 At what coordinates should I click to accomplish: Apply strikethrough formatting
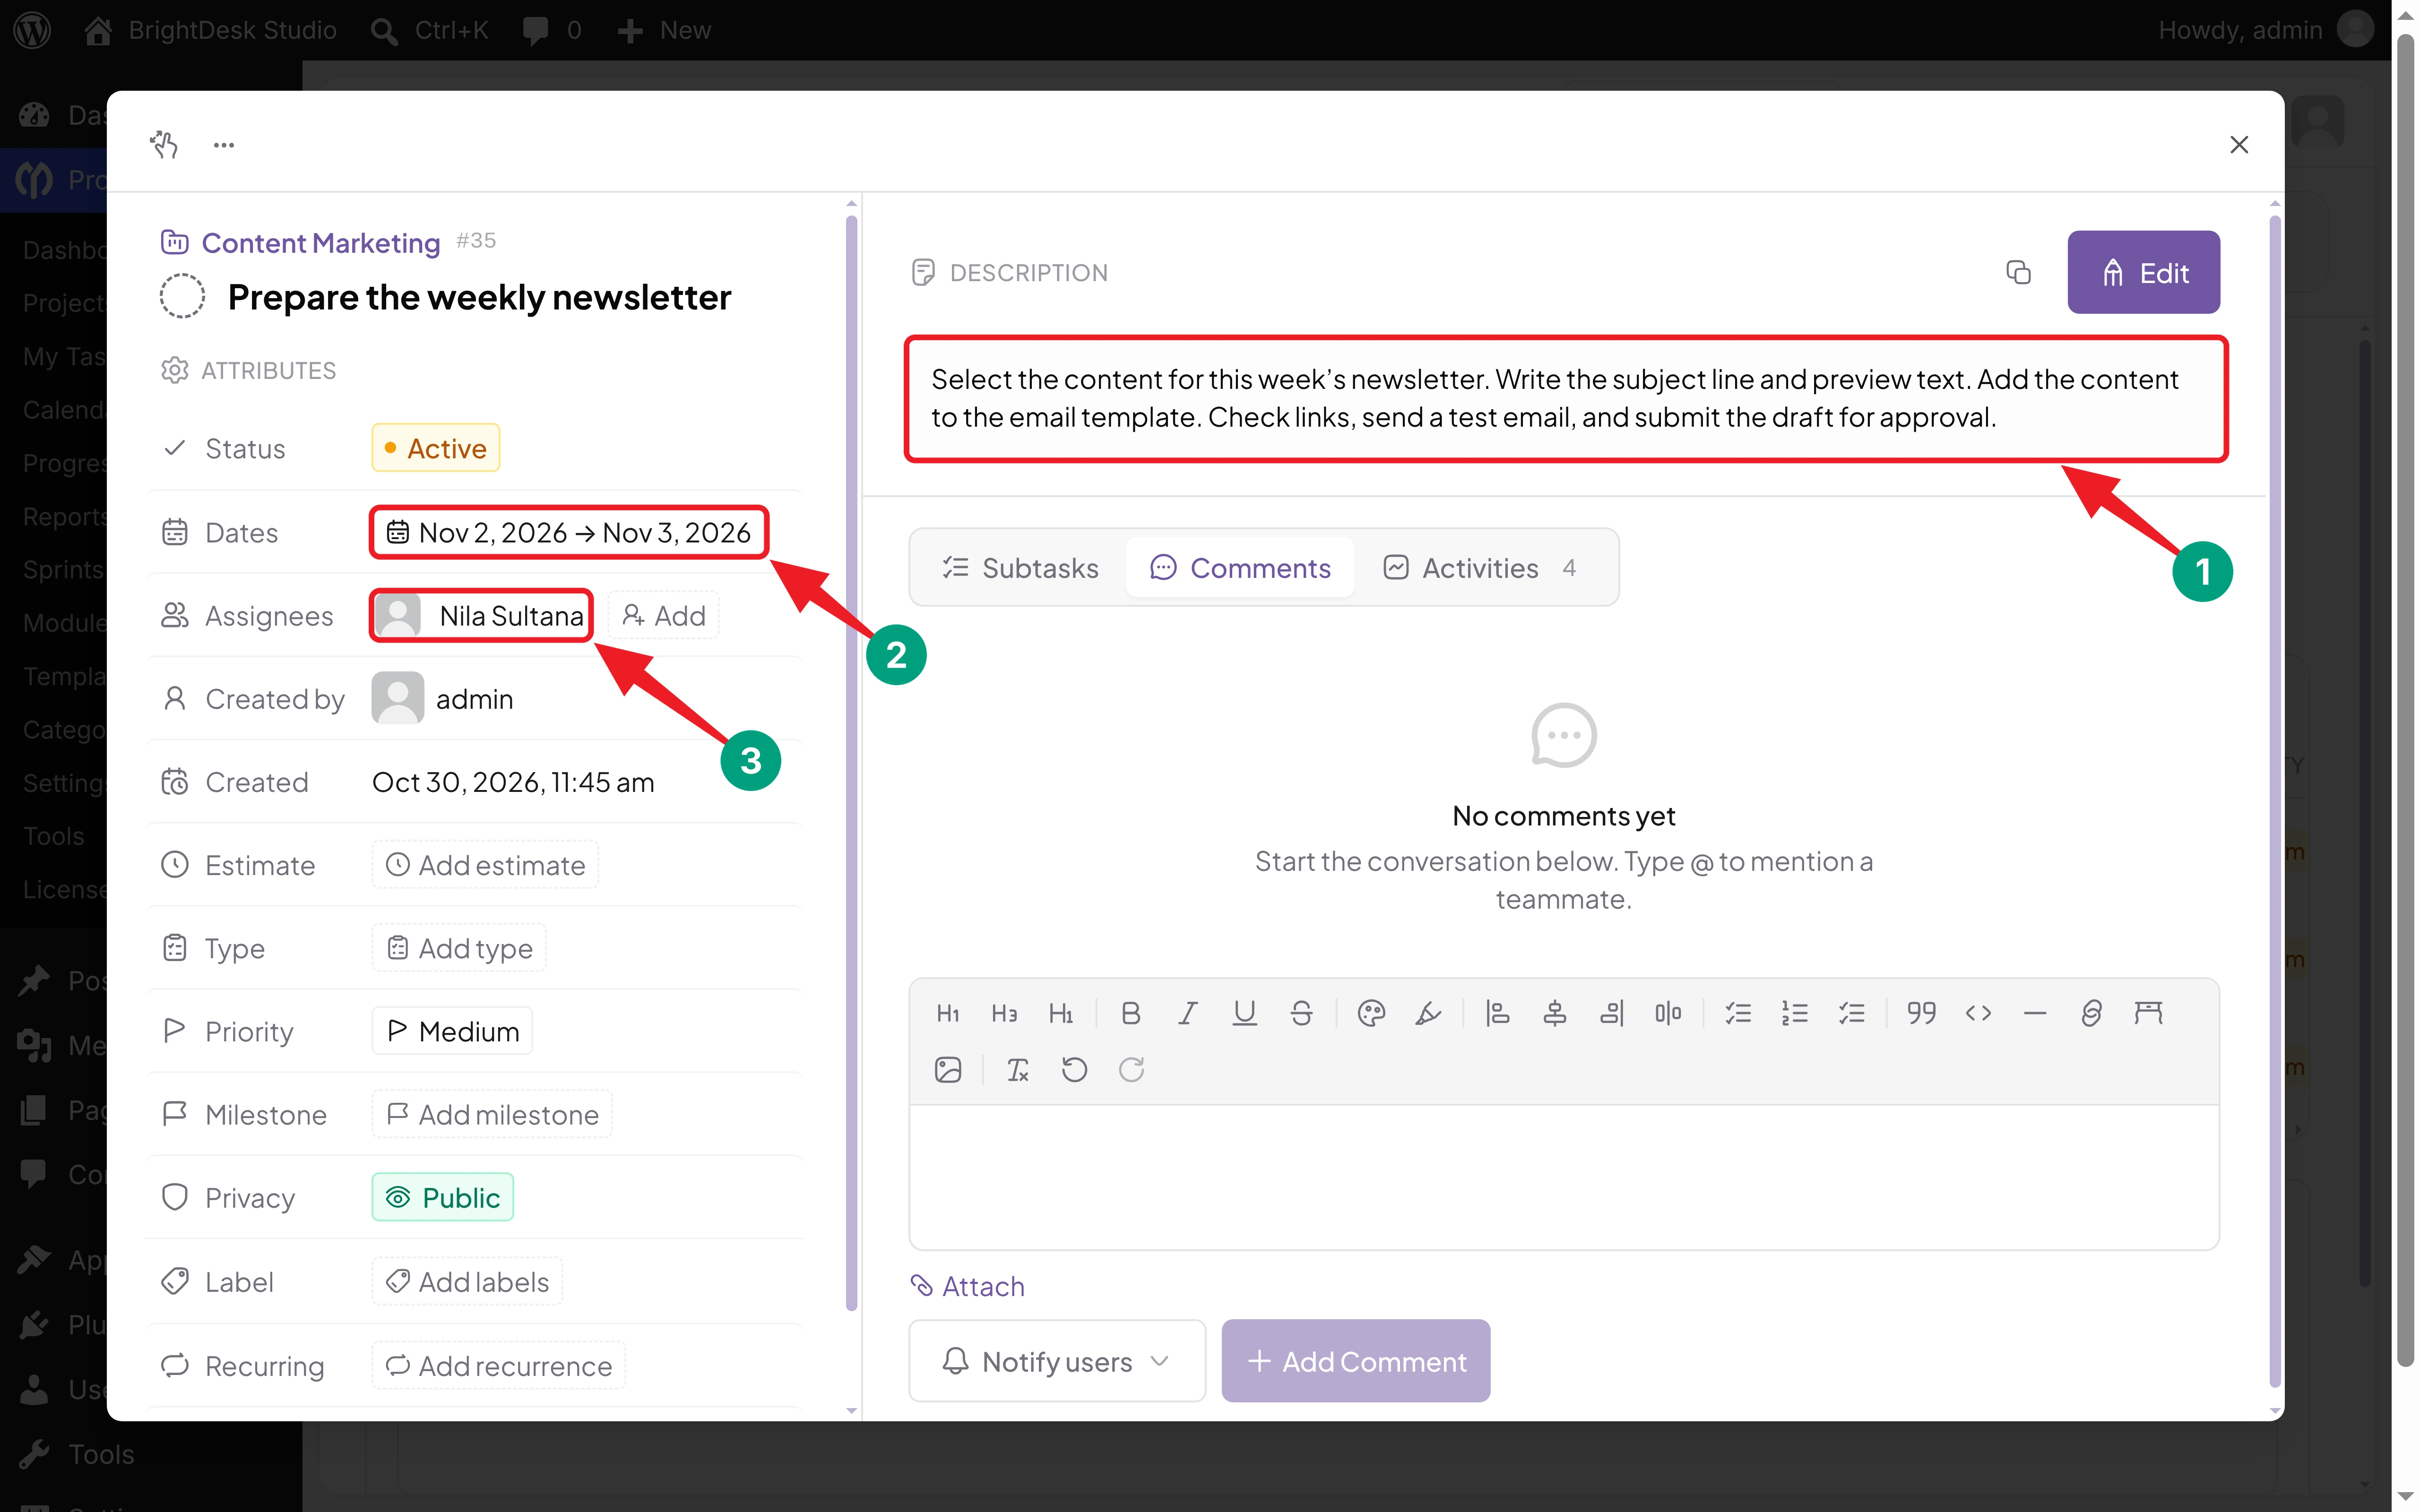[1301, 1013]
